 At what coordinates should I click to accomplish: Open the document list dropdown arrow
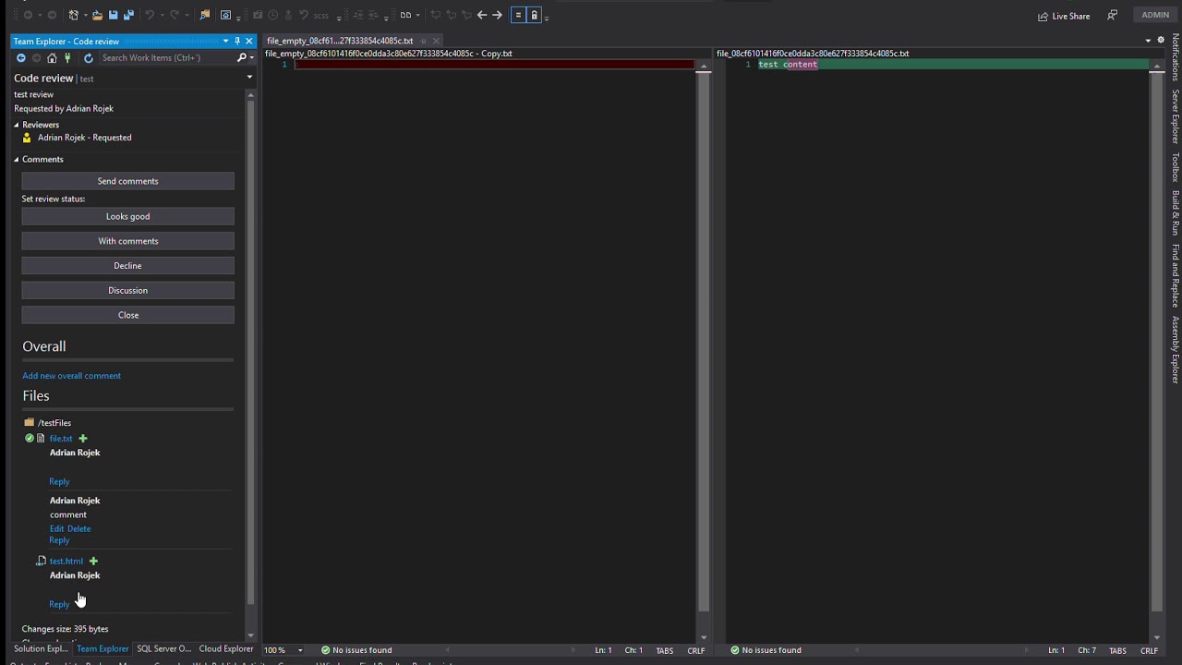click(x=1148, y=40)
